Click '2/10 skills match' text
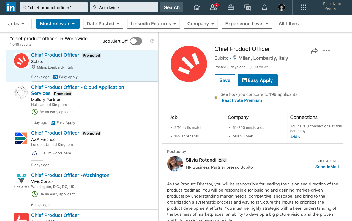Screen dimensions: 352x221 (188, 128)
